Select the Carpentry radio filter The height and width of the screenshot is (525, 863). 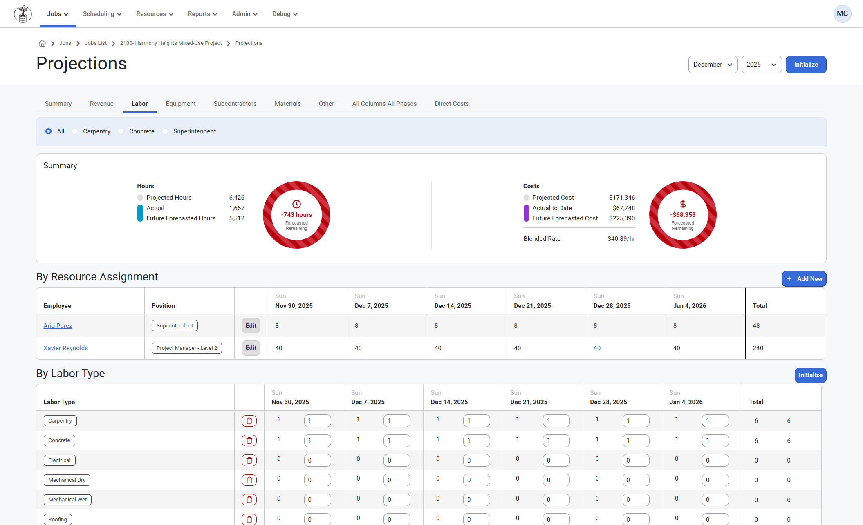point(74,131)
